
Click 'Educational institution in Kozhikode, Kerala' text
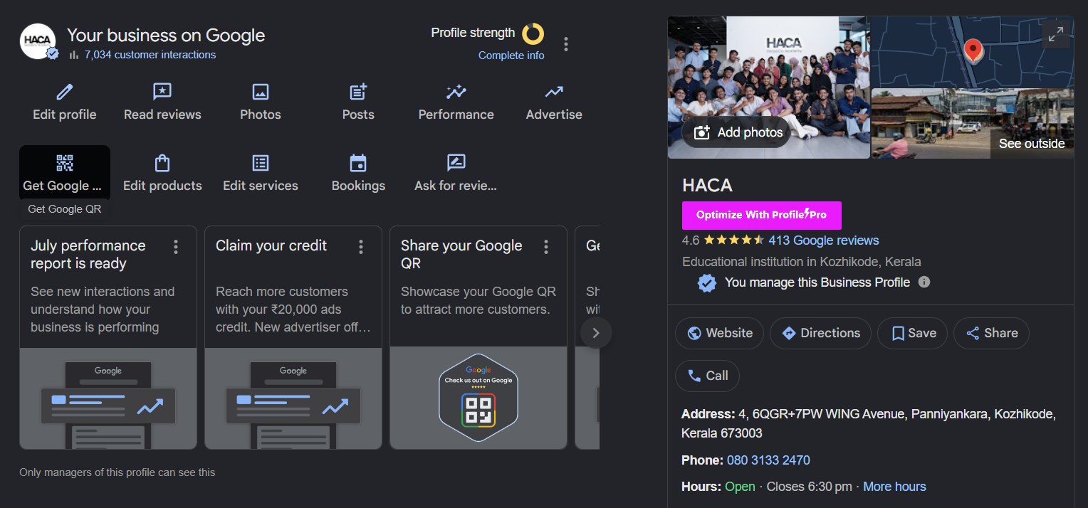pos(802,261)
